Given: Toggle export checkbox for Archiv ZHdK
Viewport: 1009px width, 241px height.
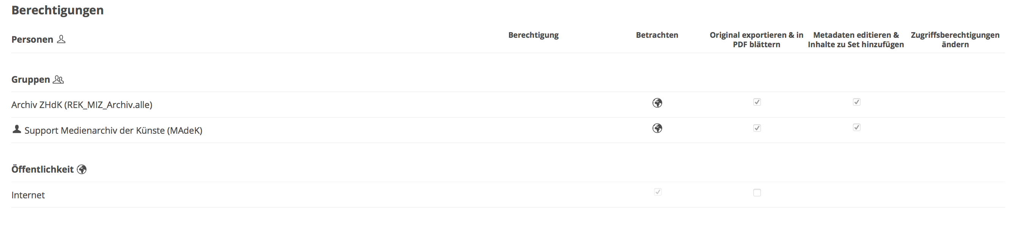Looking at the screenshot, I should pyautogui.click(x=757, y=102).
